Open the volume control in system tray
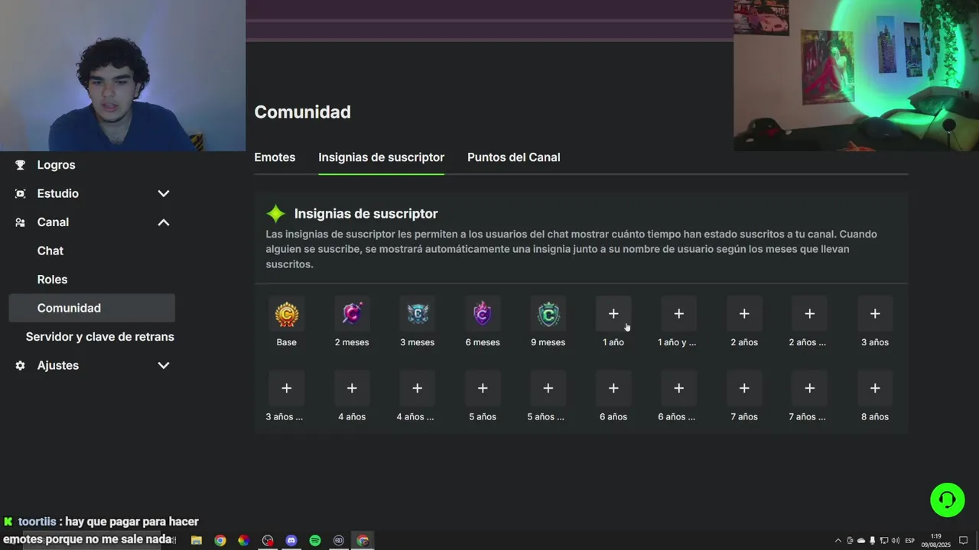The width and height of the screenshot is (979, 550). tap(895, 541)
